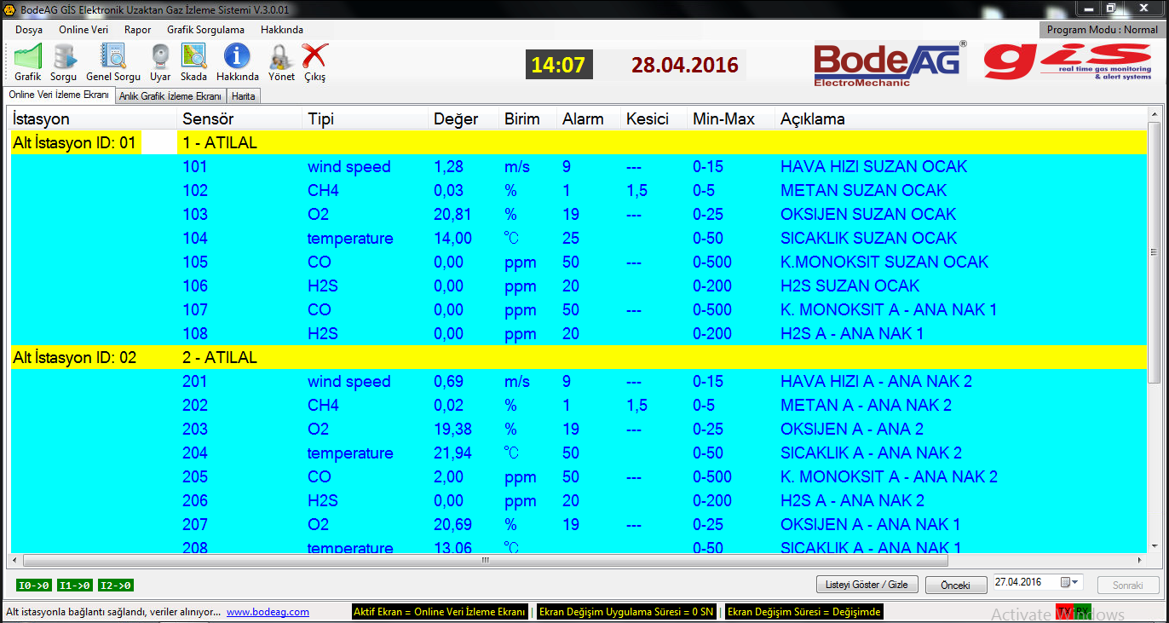Image resolution: width=1169 pixels, height=623 pixels.
Task: Open the Grafik Sorgulama menu
Action: coord(205,30)
